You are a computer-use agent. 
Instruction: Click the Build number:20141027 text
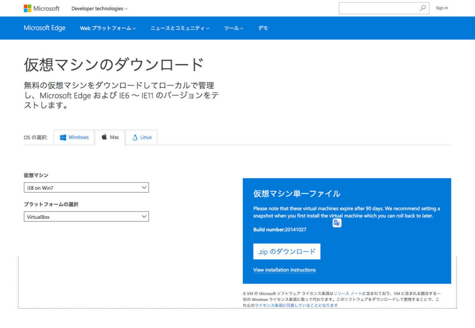point(280,230)
